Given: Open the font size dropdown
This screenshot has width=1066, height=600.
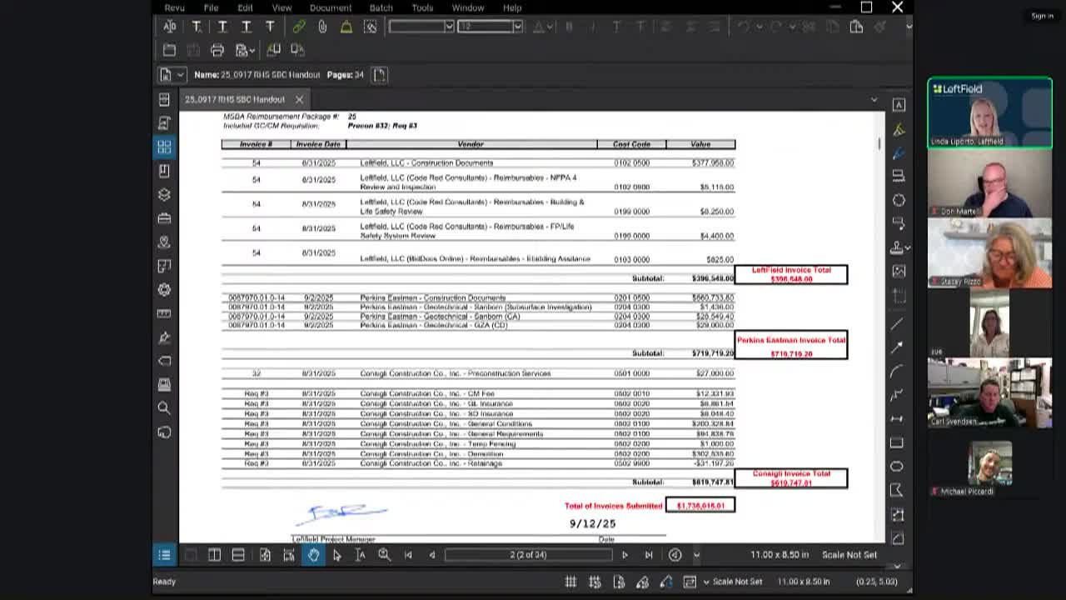Looking at the screenshot, I should 517,27.
